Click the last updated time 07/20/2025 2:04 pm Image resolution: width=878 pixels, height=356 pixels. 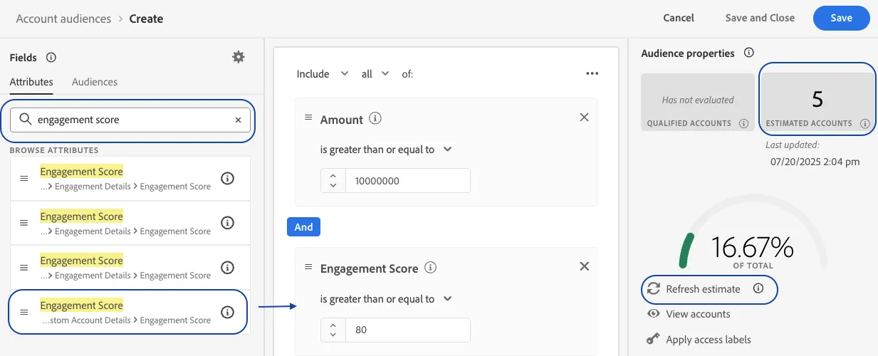click(x=815, y=162)
